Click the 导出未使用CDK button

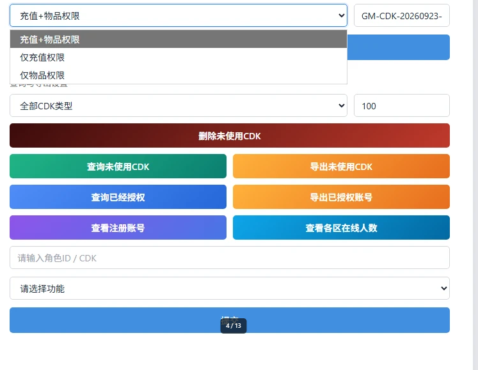pos(341,166)
